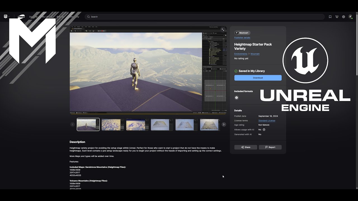Click the 'No rating yet' text

[x=241, y=59]
